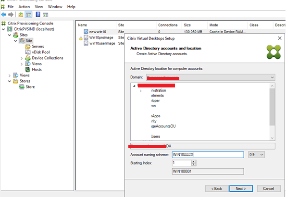Click the Store icon under Stores
298x197 pixels.
22,87
